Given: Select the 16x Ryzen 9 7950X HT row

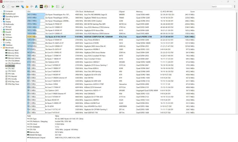Looking at the screenshot, I should [111, 24].
